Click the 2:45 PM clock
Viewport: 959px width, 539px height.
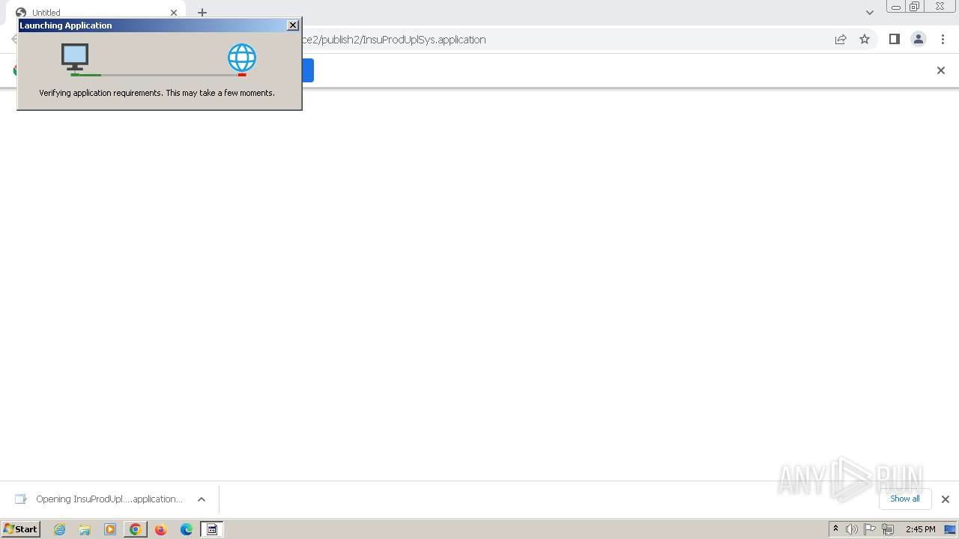click(x=920, y=529)
